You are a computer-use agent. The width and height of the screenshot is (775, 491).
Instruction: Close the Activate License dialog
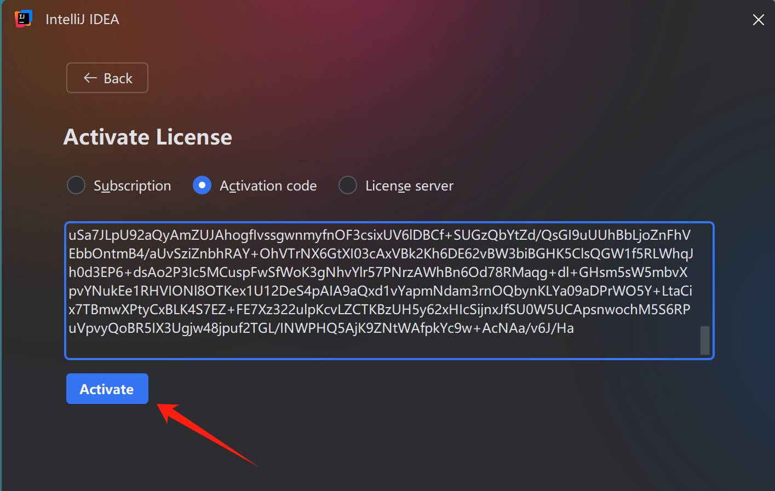[758, 20]
